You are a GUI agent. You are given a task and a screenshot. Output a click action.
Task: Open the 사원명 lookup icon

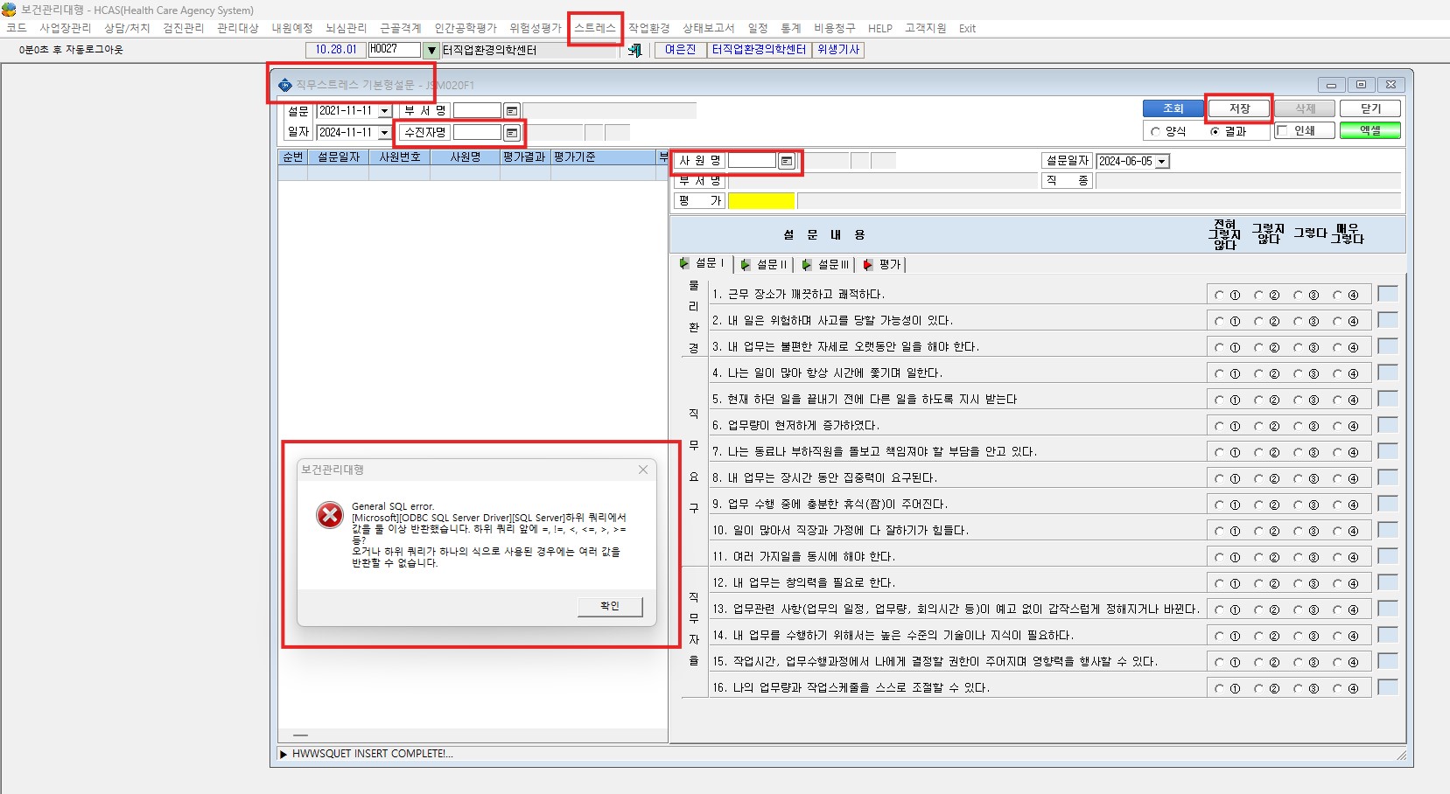[787, 161]
